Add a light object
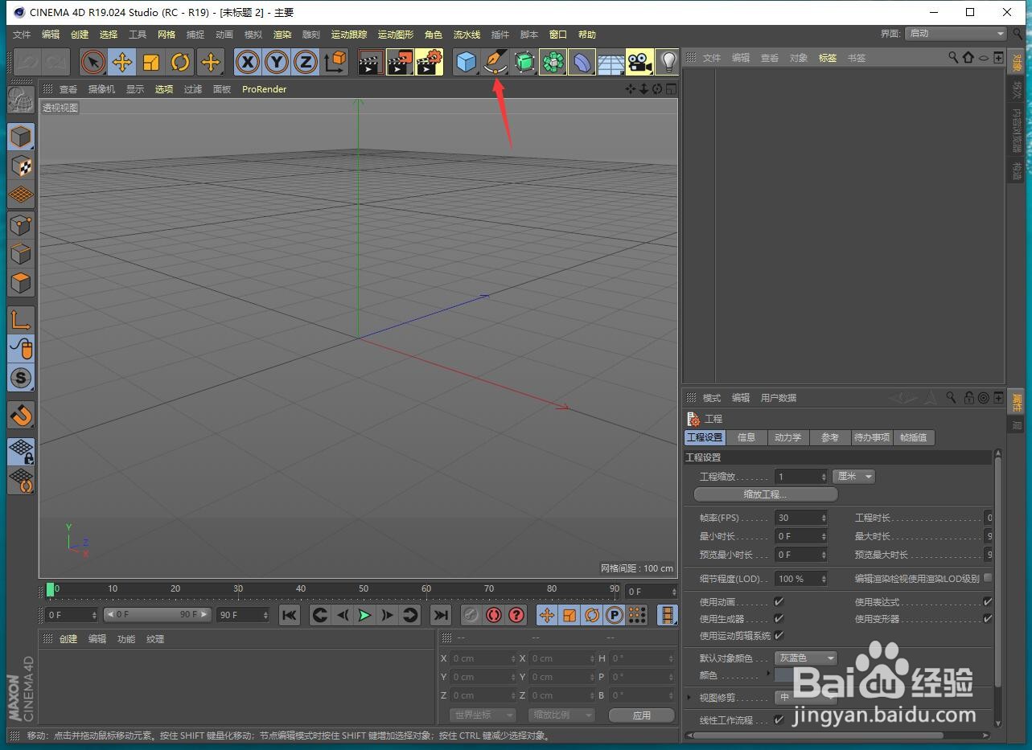1032x750 pixels. tap(668, 62)
